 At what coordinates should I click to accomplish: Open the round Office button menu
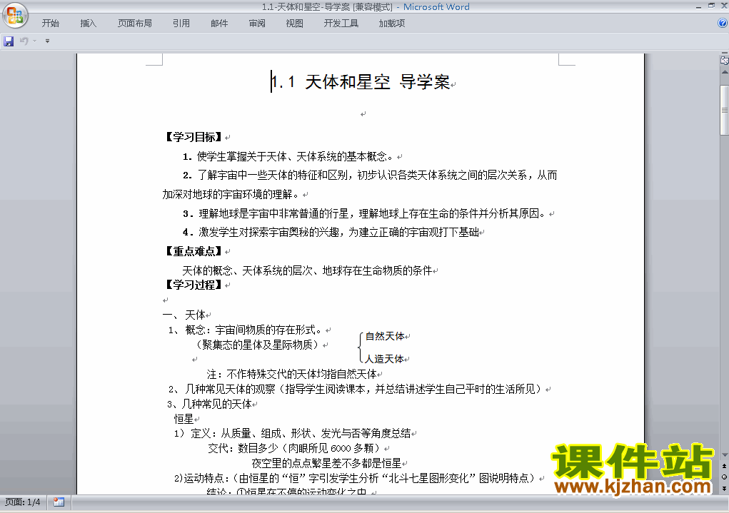(15, 15)
